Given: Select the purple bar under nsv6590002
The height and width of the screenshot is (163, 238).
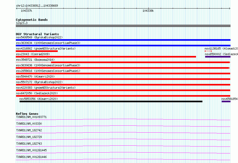Looking at the screenshot, I should click(218, 57).
